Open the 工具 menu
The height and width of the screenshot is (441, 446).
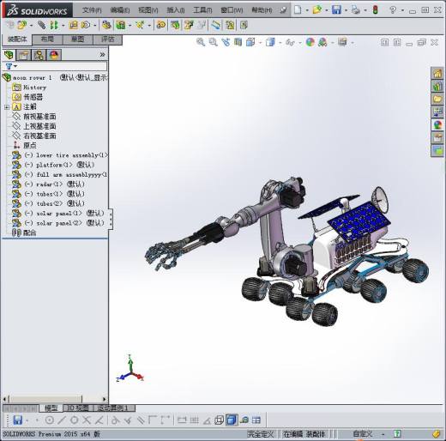coord(202,10)
